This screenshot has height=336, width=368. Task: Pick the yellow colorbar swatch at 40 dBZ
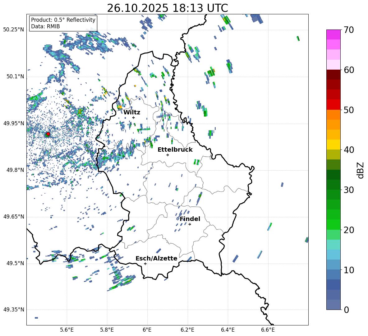click(333, 145)
